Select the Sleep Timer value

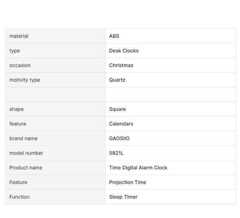point(123,197)
